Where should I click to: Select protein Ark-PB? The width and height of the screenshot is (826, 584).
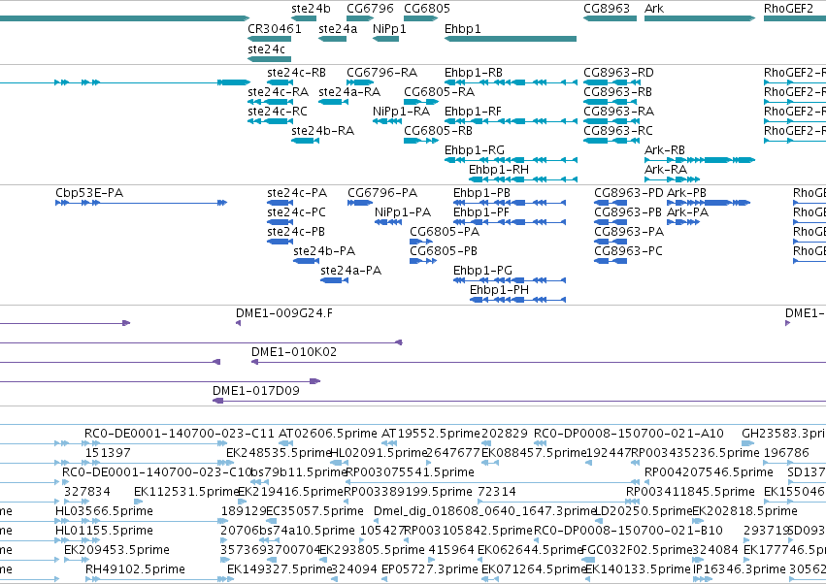686,193
